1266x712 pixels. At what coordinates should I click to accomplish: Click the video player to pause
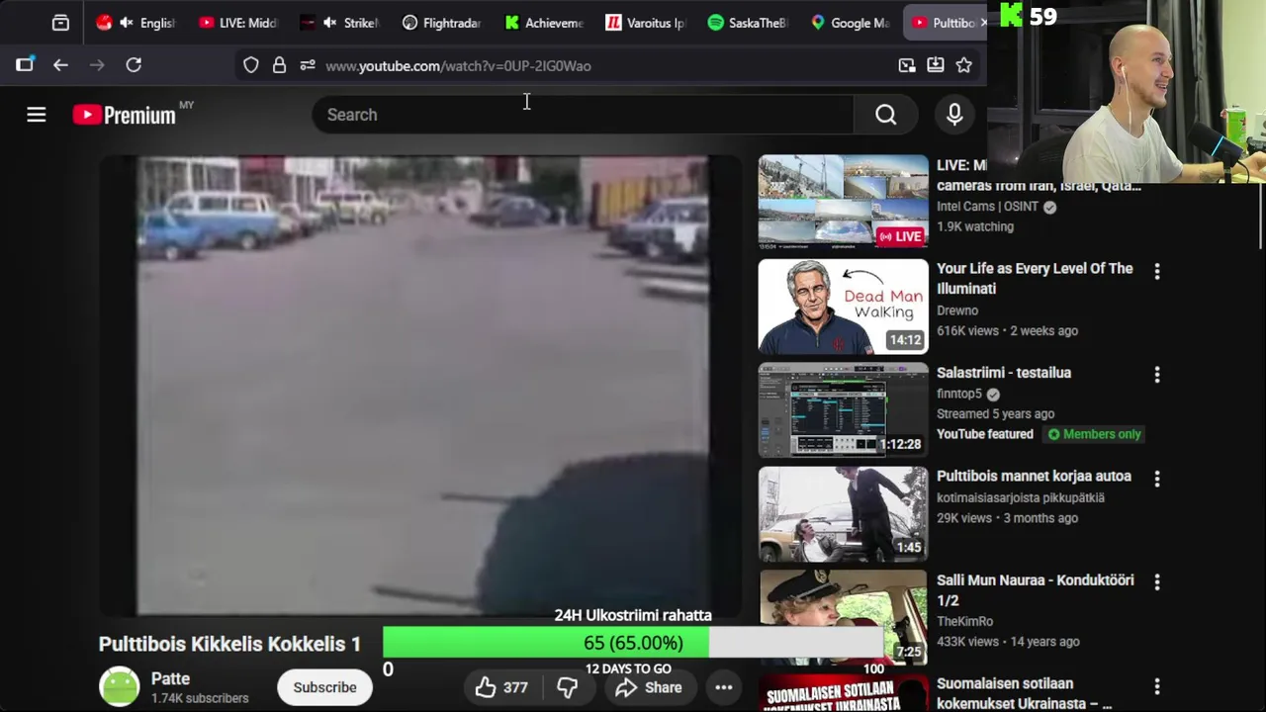420,386
